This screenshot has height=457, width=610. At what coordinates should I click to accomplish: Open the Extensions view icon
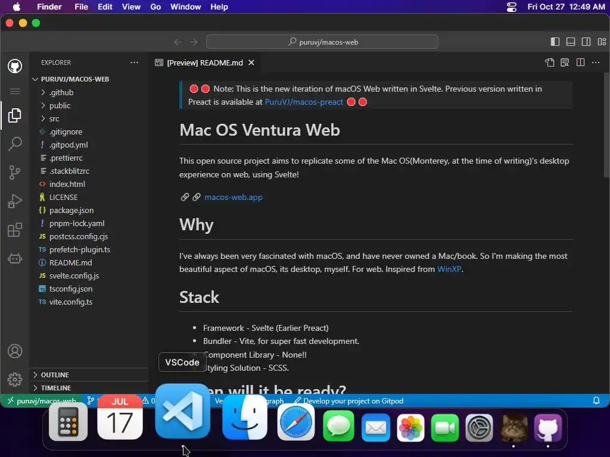click(x=15, y=230)
